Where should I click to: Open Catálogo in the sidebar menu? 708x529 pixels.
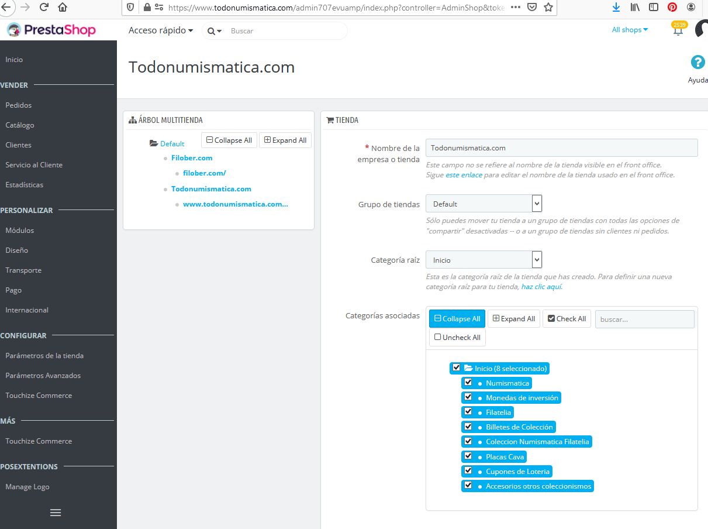(x=20, y=125)
